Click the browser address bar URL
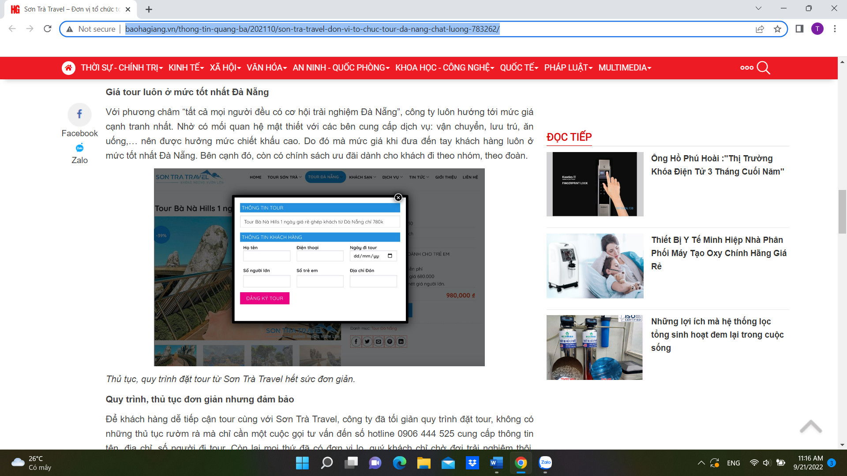The image size is (847, 476). [312, 29]
